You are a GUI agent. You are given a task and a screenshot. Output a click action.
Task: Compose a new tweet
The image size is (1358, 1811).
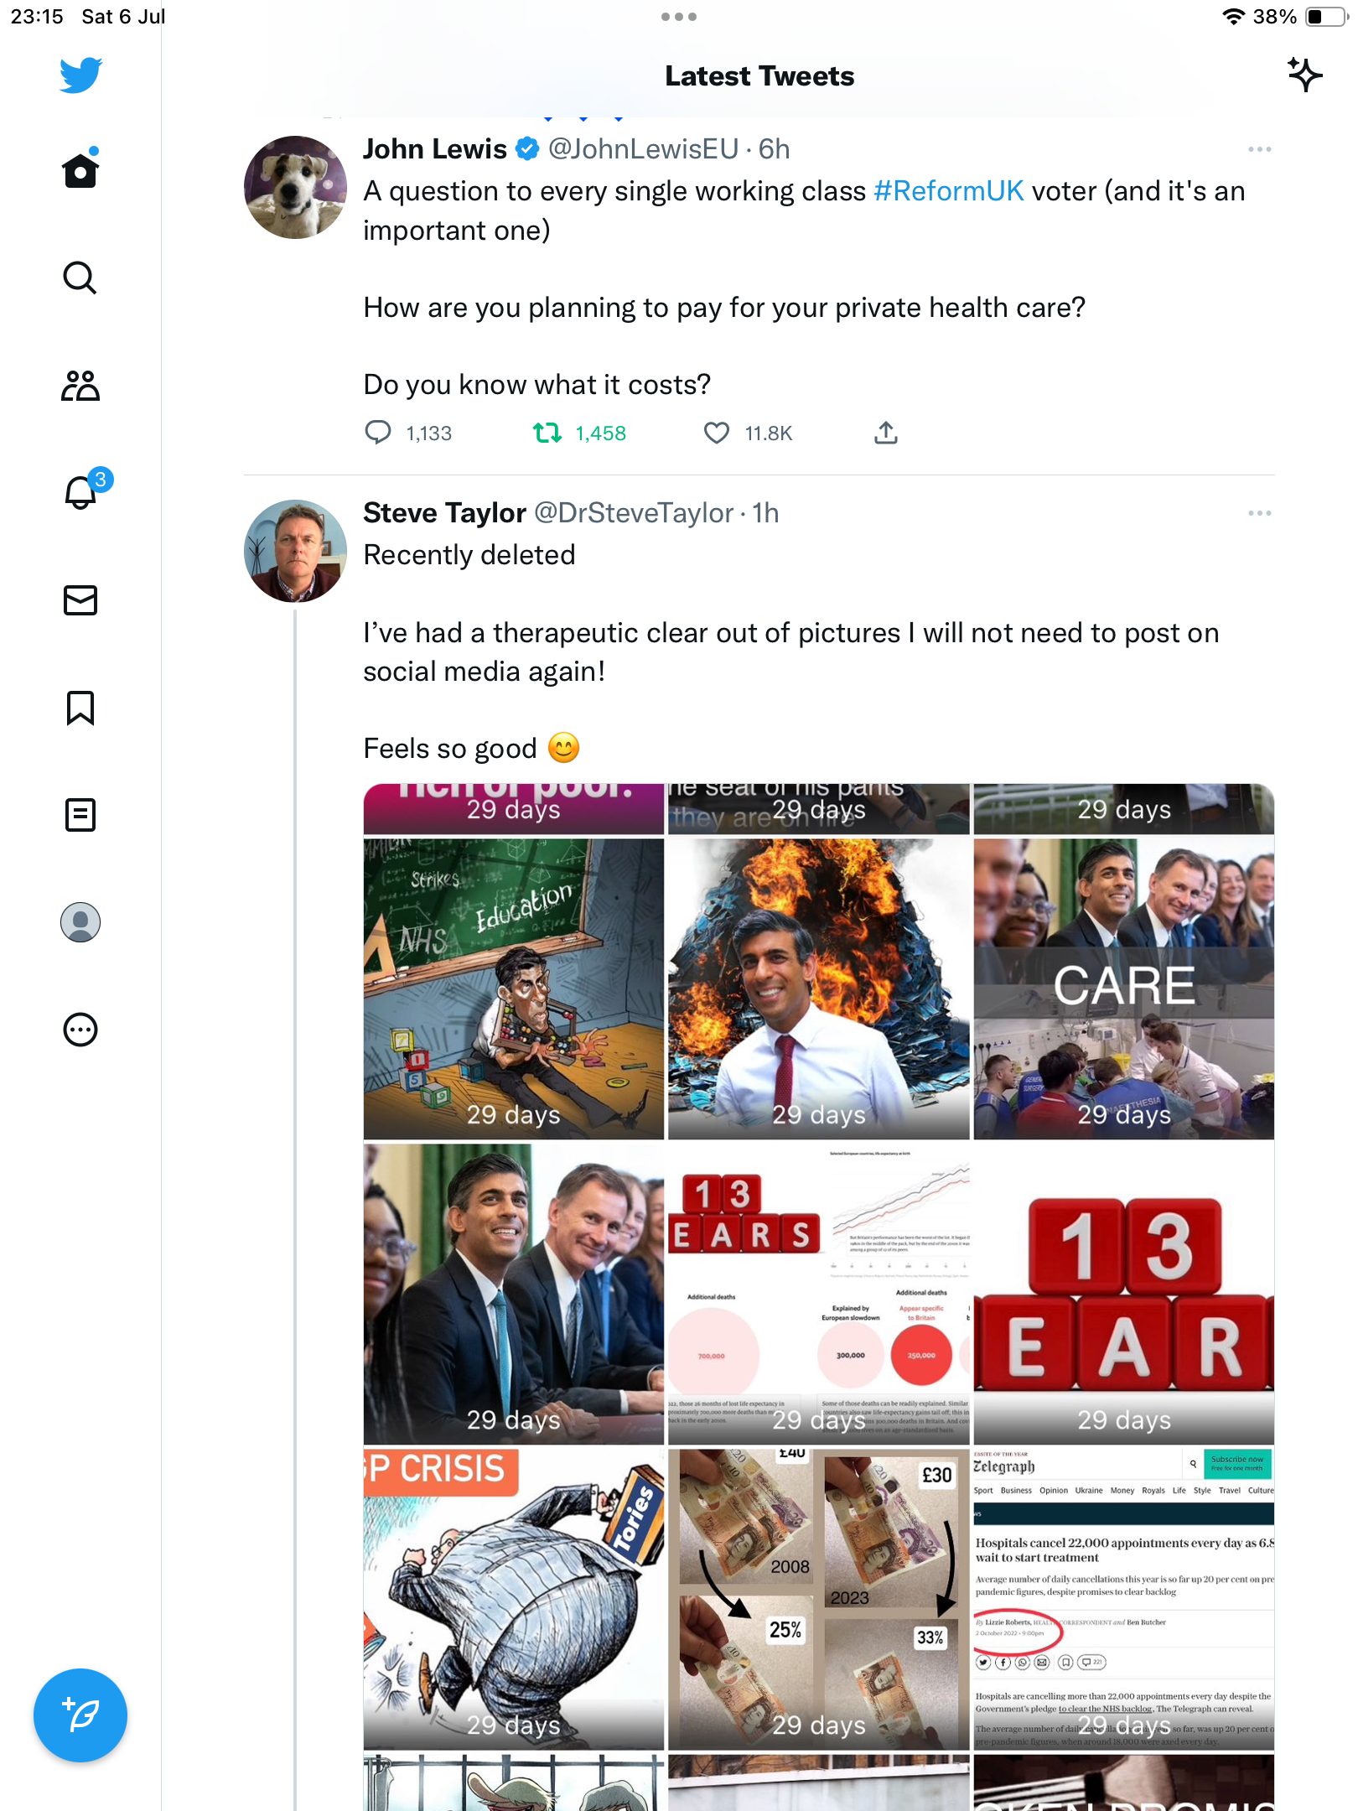click(x=80, y=1715)
